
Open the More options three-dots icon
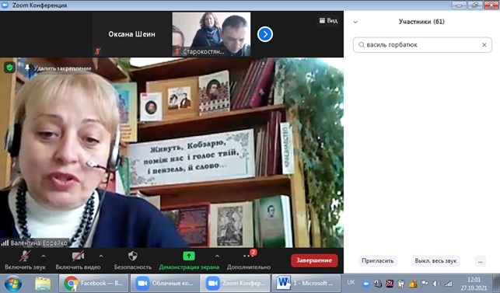coord(247,256)
